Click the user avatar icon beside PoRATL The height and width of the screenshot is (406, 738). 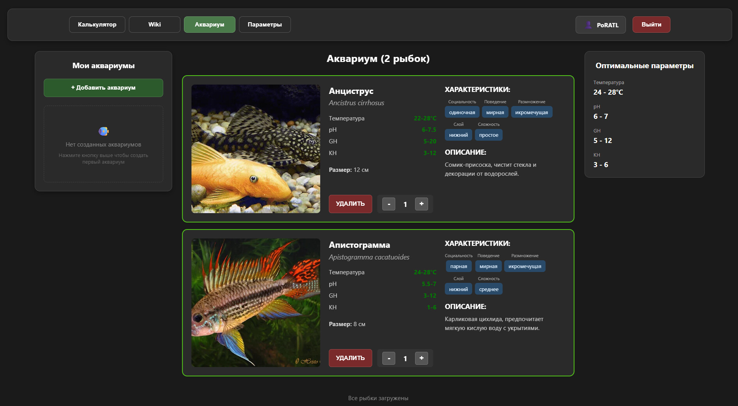coord(588,25)
